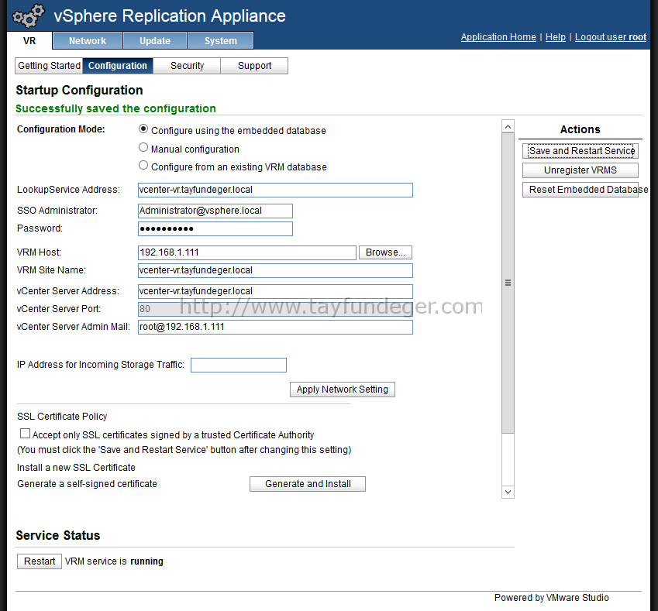The width and height of the screenshot is (658, 611).
Task: Open the Update tab
Action: [x=155, y=41]
